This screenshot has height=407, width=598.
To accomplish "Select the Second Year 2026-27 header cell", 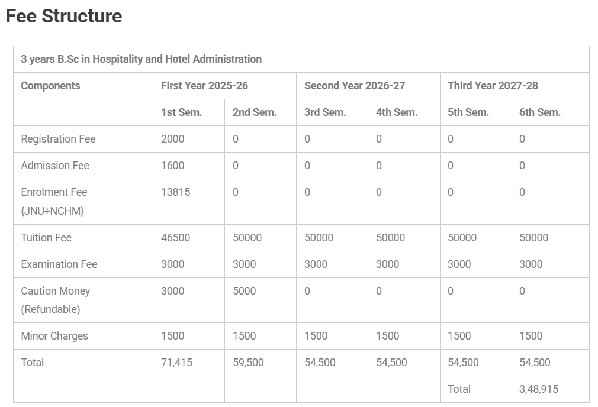I will click(x=354, y=86).
